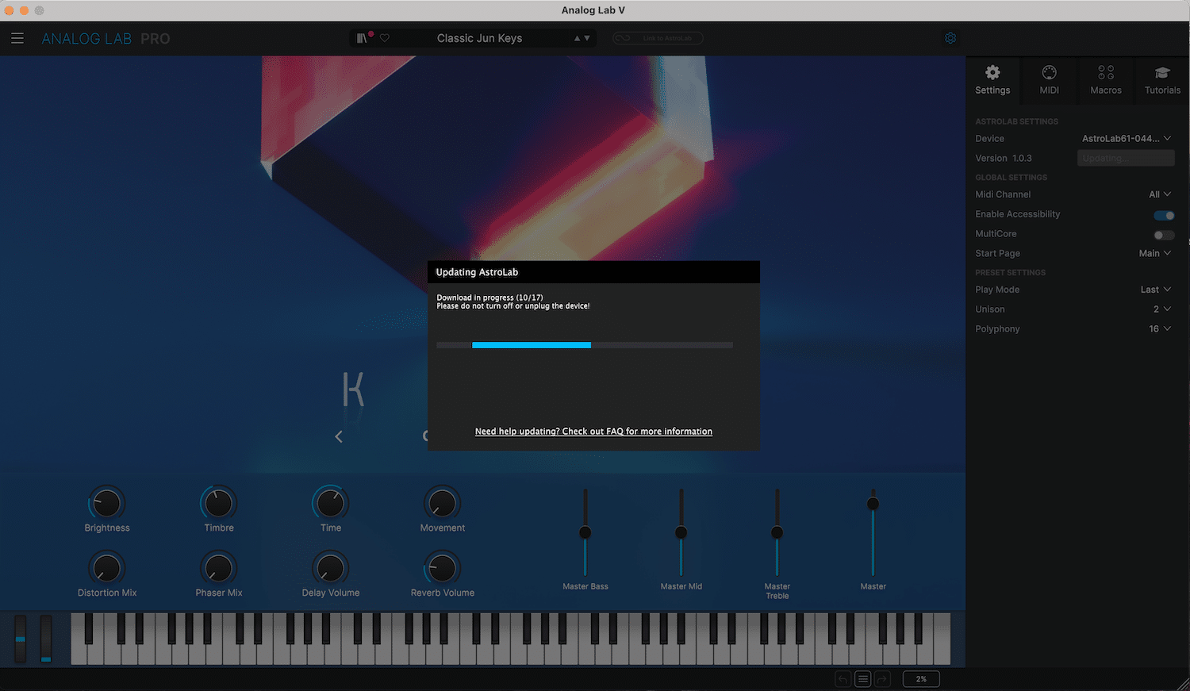Select next preset with down arrow
Image resolution: width=1190 pixels, height=691 pixels.
tap(587, 38)
